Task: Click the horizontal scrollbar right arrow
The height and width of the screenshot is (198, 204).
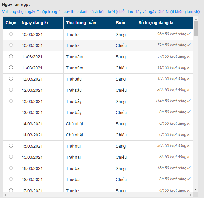Action: (191, 195)
